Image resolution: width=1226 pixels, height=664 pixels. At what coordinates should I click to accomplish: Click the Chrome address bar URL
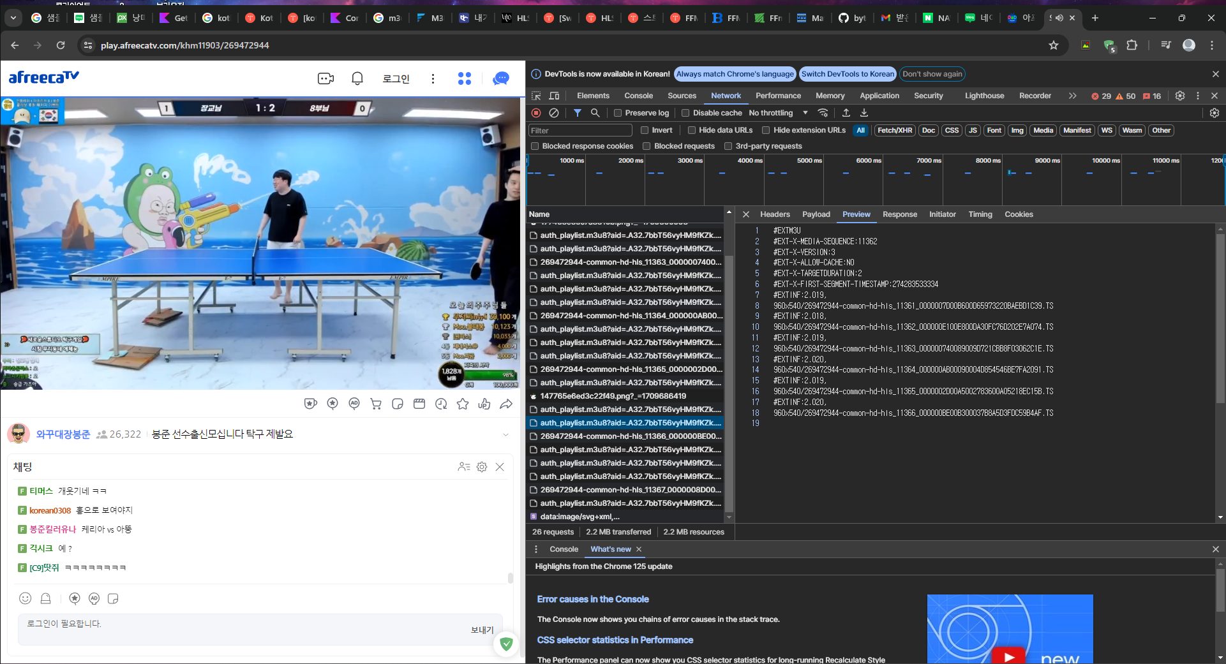click(185, 45)
